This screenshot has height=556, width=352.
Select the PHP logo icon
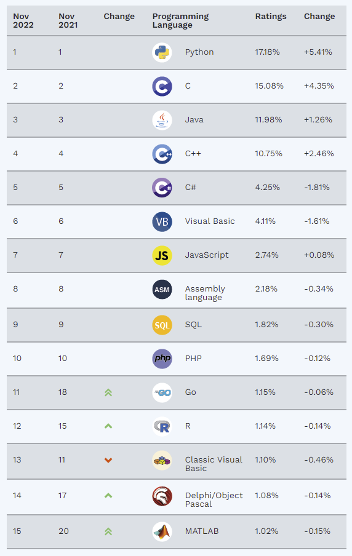tap(162, 359)
